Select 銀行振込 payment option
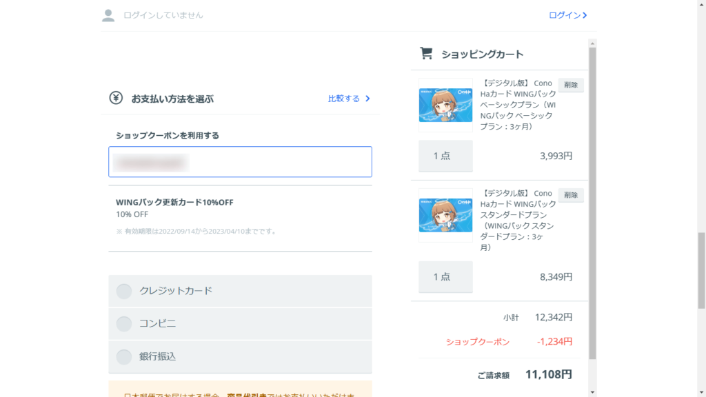 coord(240,356)
